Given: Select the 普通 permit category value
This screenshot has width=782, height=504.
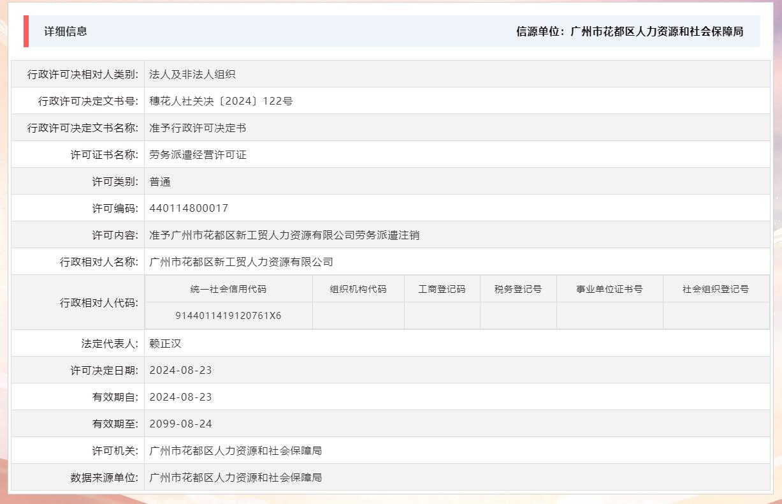Looking at the screenshot, I should pos(160,181).
